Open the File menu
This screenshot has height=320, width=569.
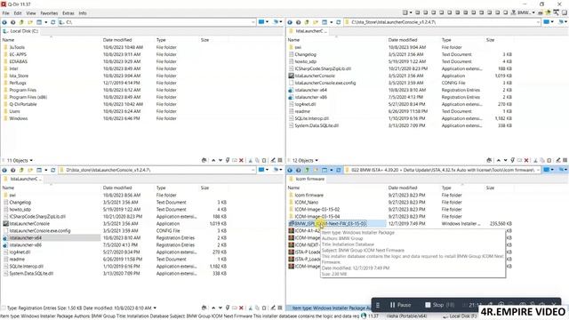point(6,13)
